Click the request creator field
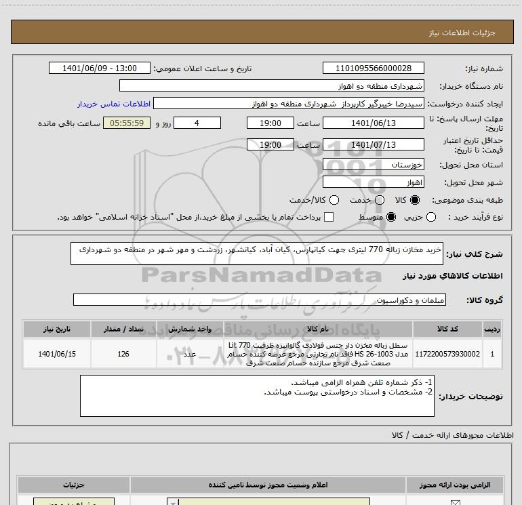Screen dimensions: 522x505 pyautogui.click(x=289, y=104)
